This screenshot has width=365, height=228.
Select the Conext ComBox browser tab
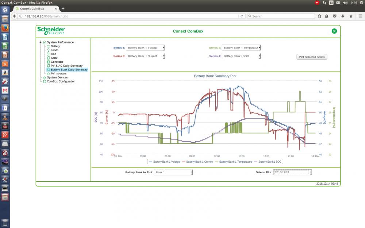click(36, 9)
